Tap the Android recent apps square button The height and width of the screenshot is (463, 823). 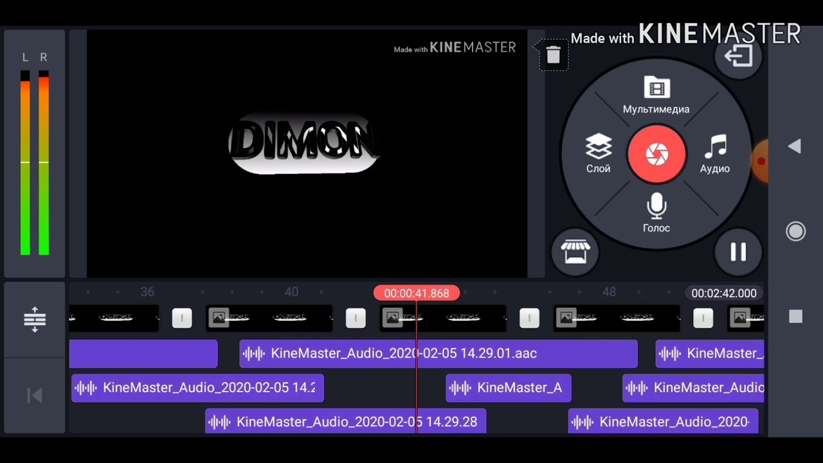[x=795, y=316]
